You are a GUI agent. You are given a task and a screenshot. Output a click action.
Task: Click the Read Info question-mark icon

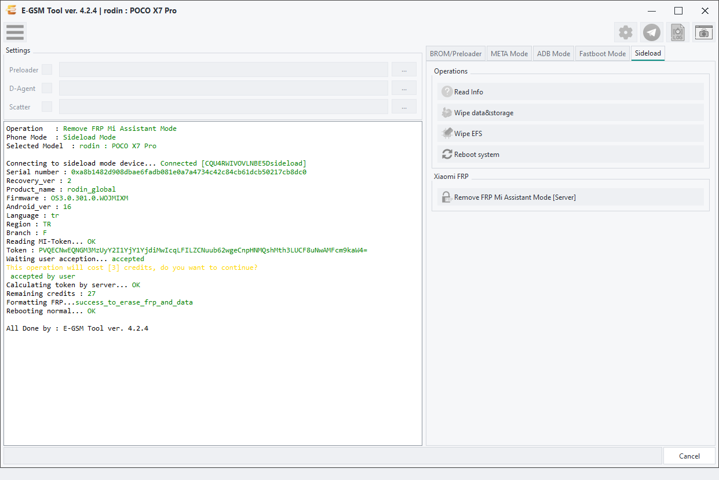pyautogui.click(x=447, y=91)
